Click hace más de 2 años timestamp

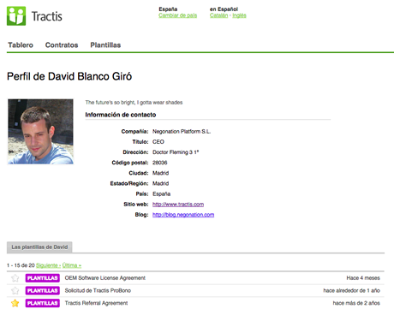point(356,303)
